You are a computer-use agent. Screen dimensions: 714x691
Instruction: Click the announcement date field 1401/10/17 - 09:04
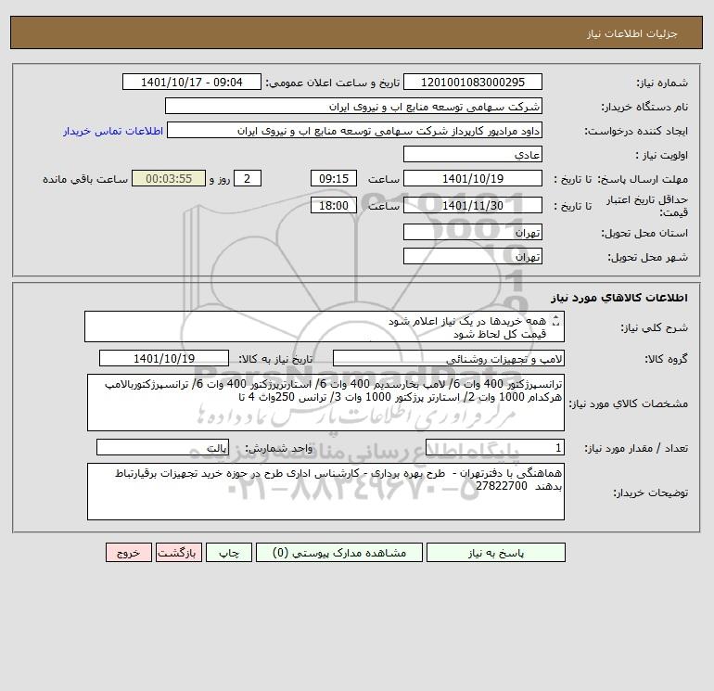pos(192,82)
